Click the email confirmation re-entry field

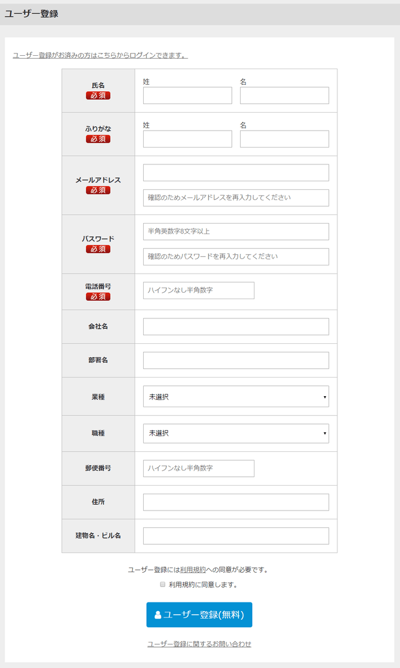236,197
